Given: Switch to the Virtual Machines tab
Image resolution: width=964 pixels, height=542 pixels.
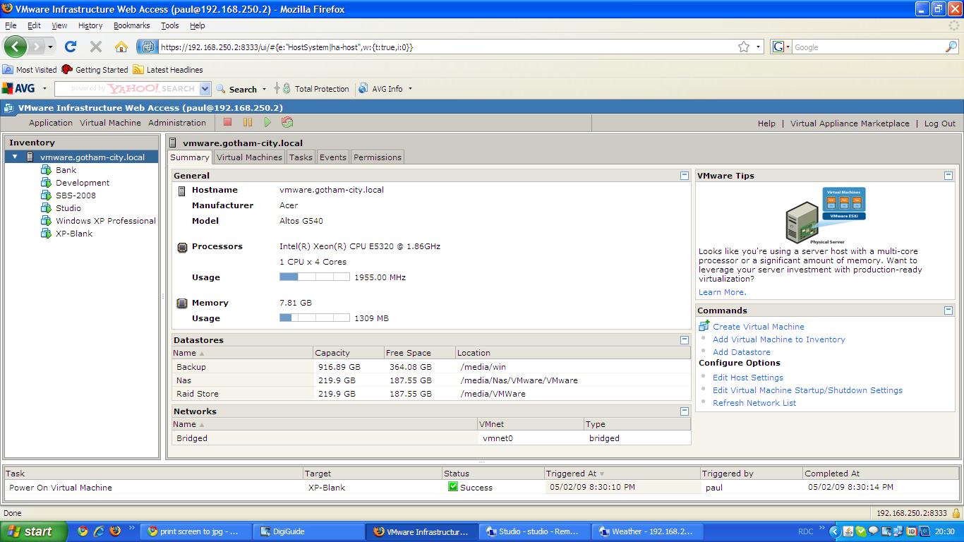Looking at the screenshot, I should pos(249,157).
